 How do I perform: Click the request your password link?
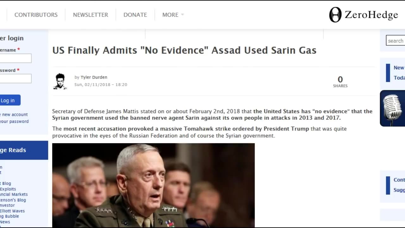click(x=14, y=122)
